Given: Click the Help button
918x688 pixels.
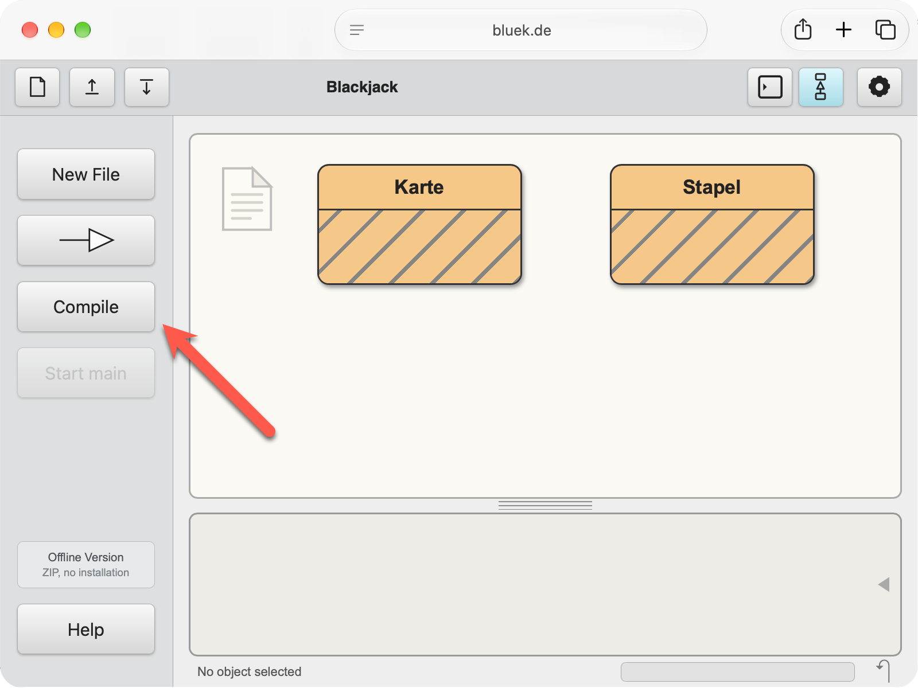Looking at the screenshot, I should 86,630.
